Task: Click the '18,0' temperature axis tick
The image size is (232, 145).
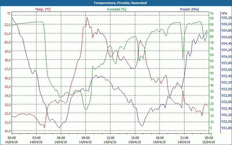Action: [x=8, y=60]
